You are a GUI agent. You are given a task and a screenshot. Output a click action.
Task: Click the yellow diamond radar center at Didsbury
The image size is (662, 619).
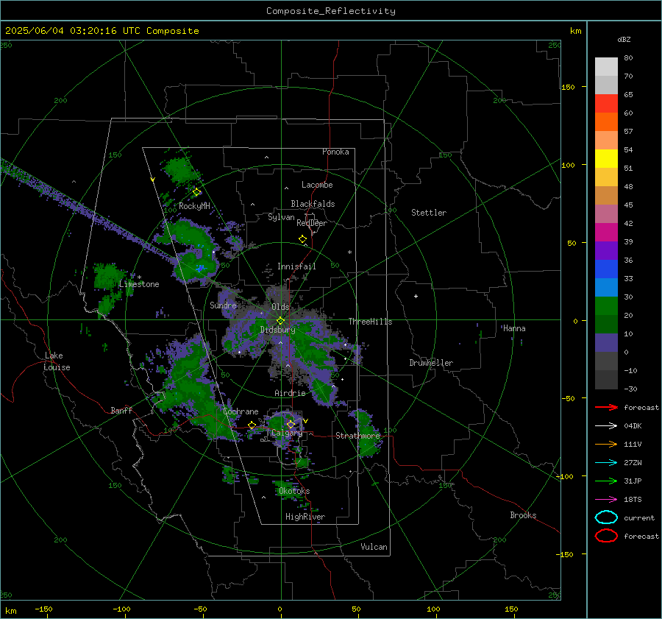pos(280,321)
